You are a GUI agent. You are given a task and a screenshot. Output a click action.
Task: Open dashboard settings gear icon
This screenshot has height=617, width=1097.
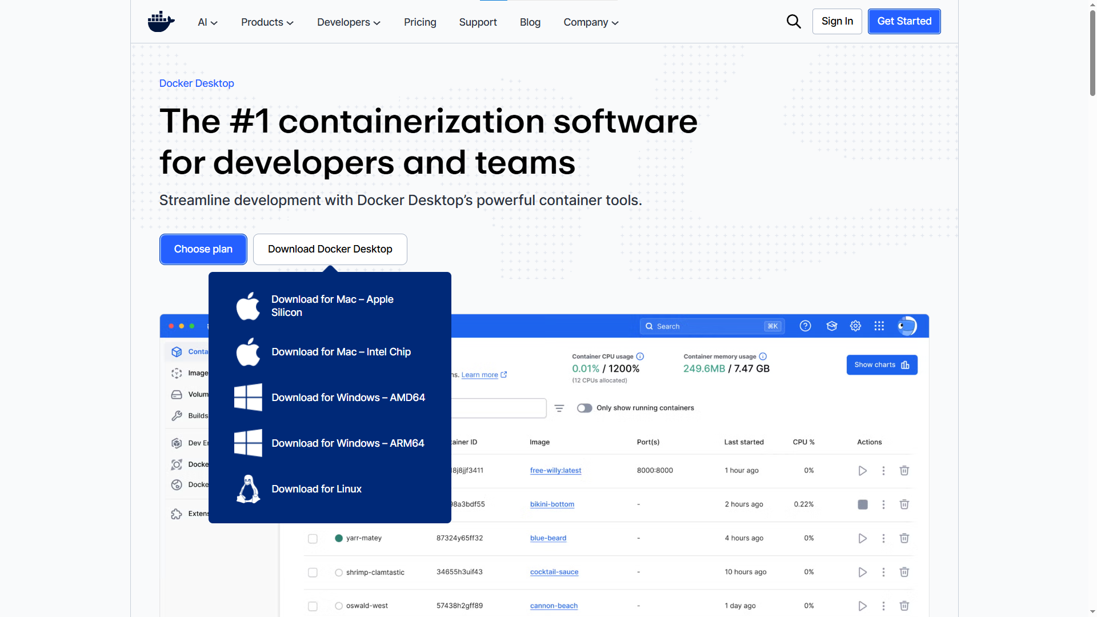[x=855, y=326]
